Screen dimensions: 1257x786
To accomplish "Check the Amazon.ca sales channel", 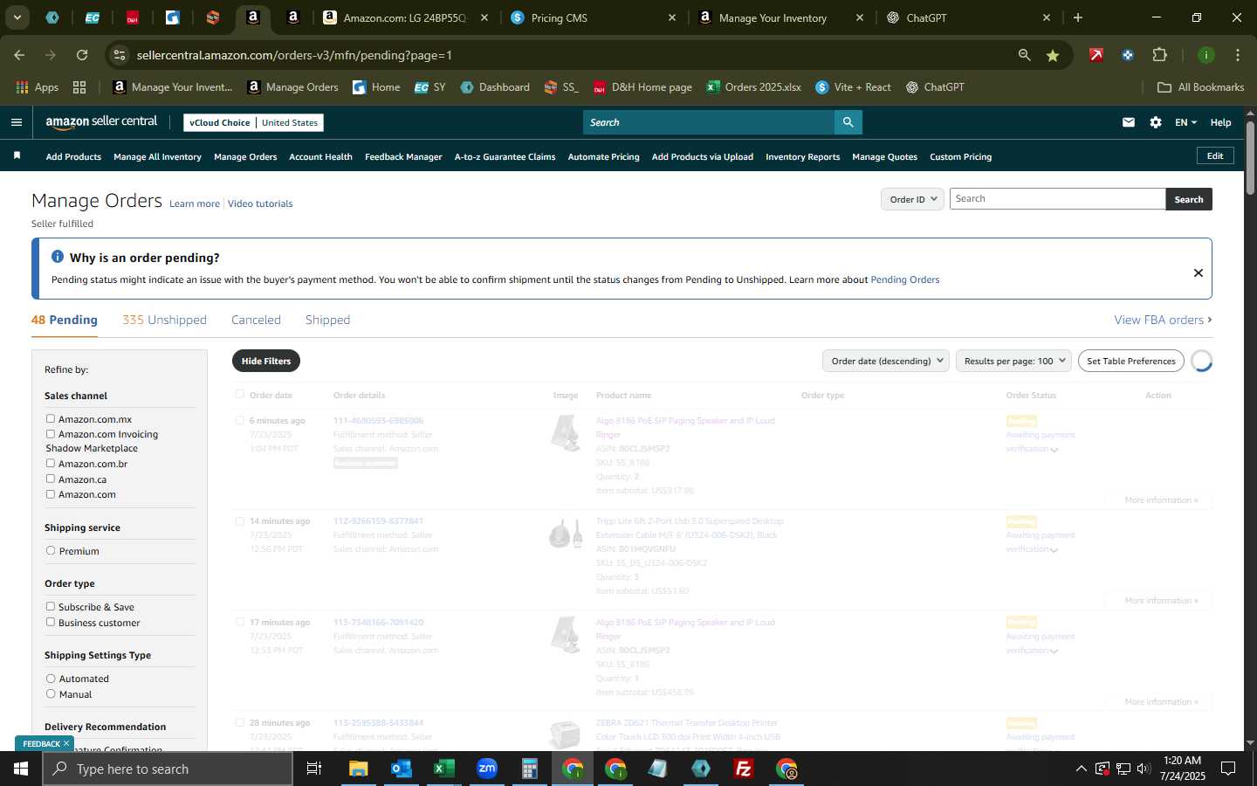I will click(x=51, y=479).
